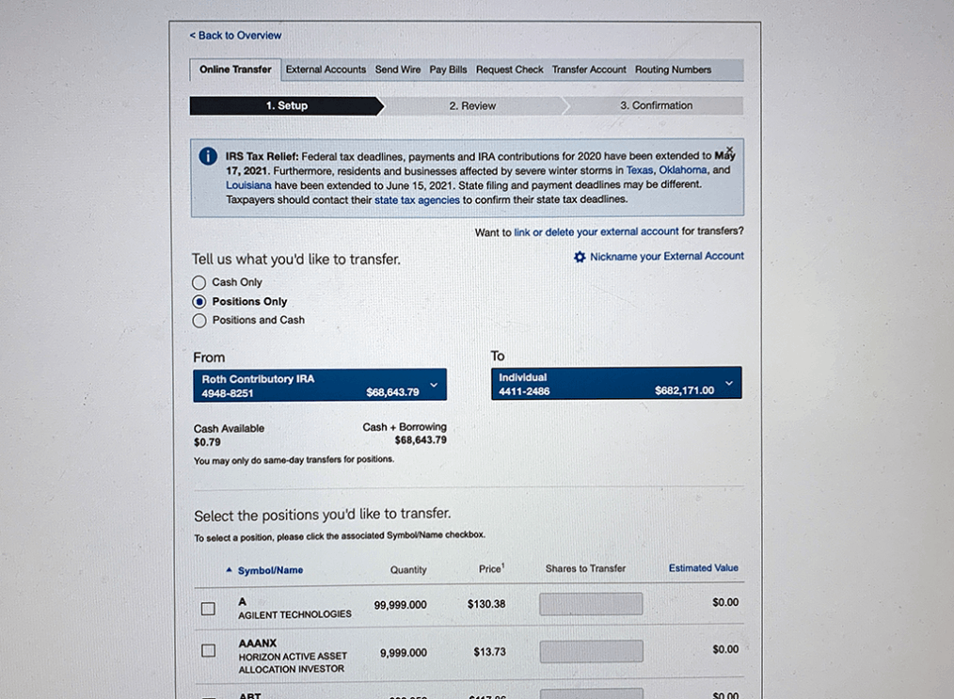954x699 pixels.
Task: Go to the Pay Bills tab
Action: (x=448, y=70)
